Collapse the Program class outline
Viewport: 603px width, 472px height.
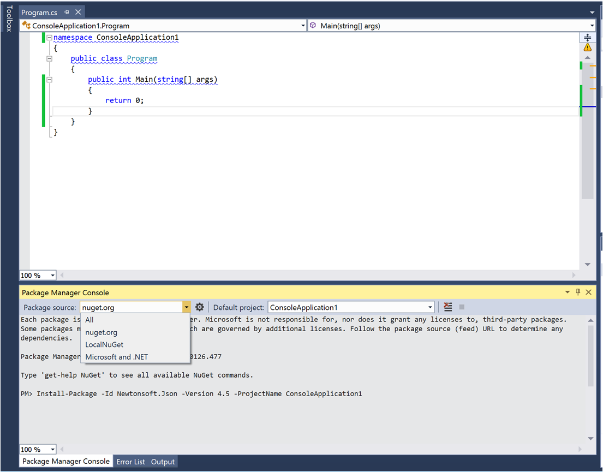(x=49, y=58)
